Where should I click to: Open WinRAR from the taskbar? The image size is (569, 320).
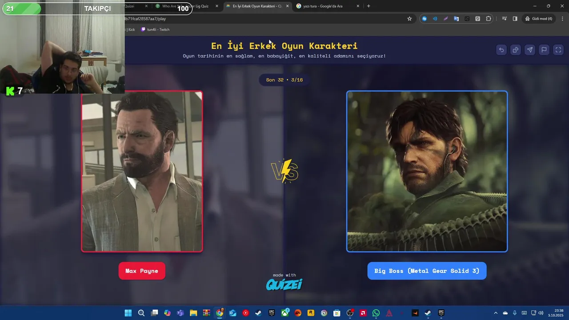(x=206, y=313)
